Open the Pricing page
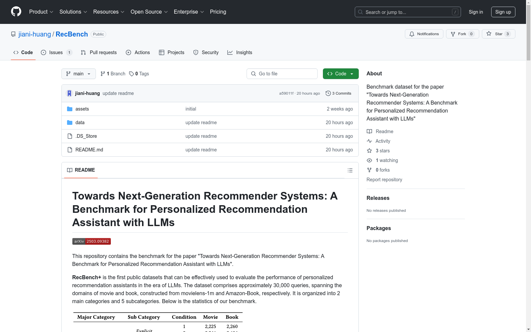Screen dimensions: 531x332 point(218,12)
